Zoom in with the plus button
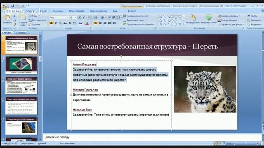Viewport: 264px width, 148px height. [x=257, y=143]
